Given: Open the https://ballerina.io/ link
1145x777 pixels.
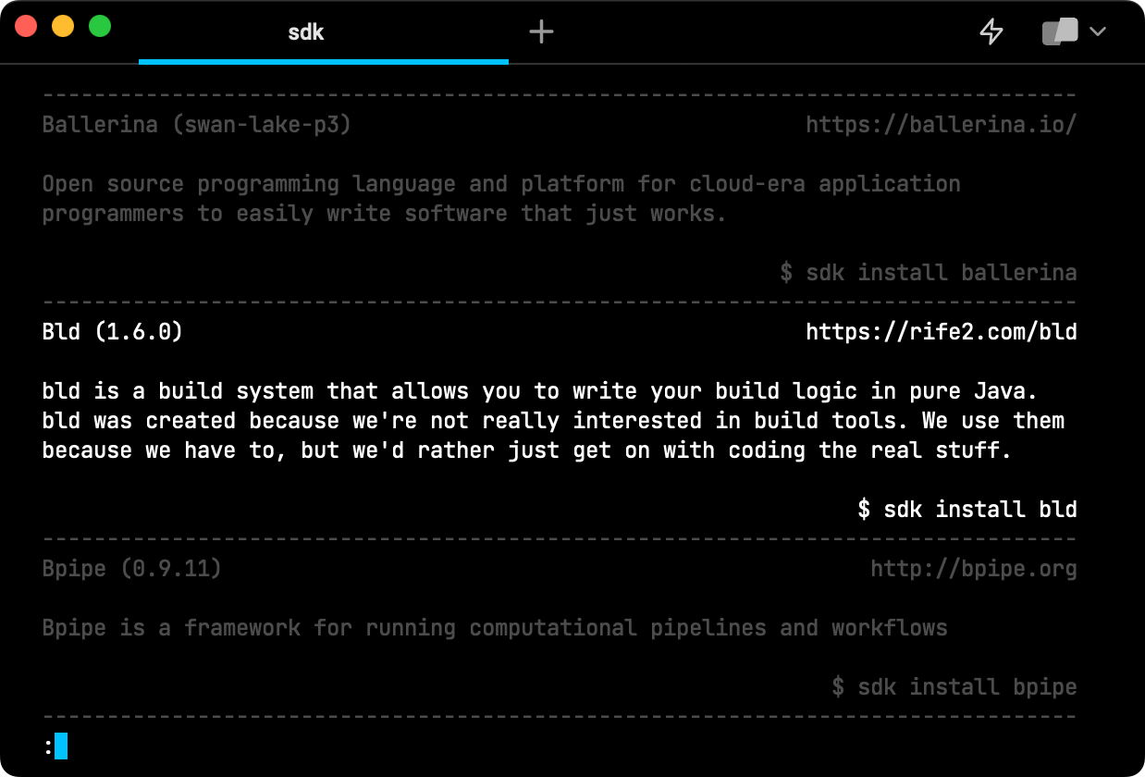Looking at the screenshot, I should 941,124.
